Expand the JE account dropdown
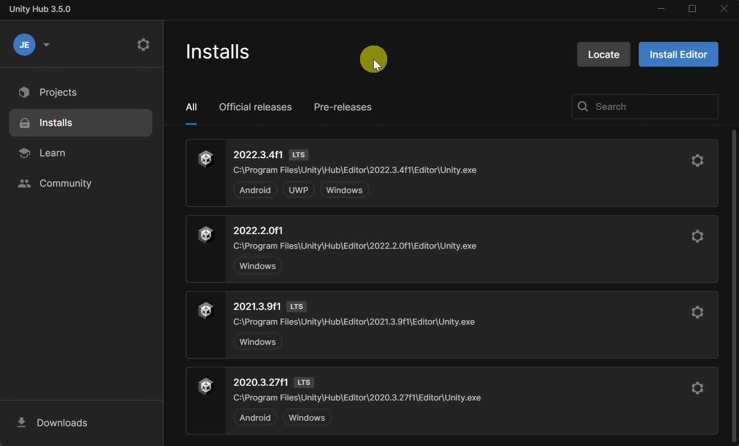Viewport: 739px width, 446px height. pyautogui.click(x=46, y=44)
